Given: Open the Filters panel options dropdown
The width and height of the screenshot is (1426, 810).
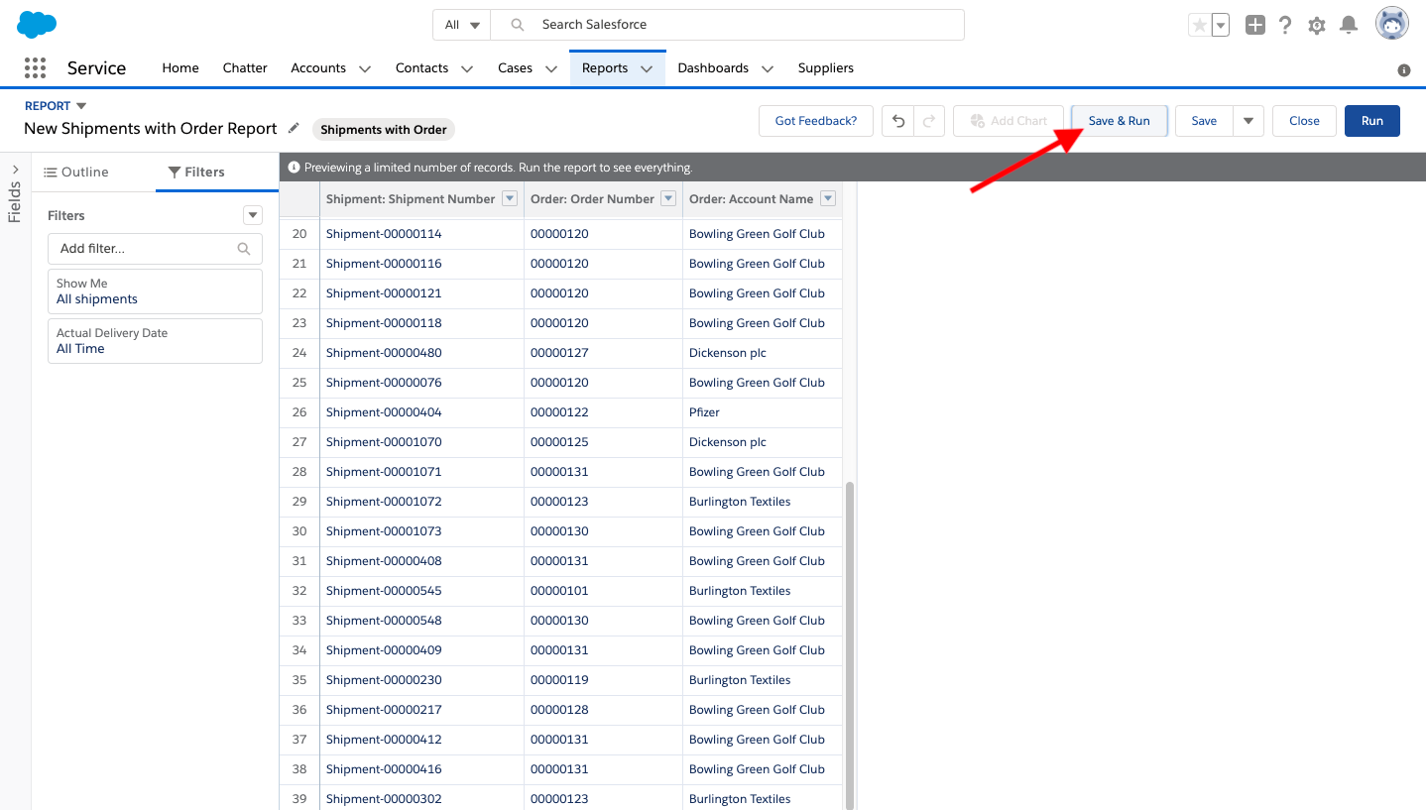Looking at the screenshot, I should (x=253, y=215).
